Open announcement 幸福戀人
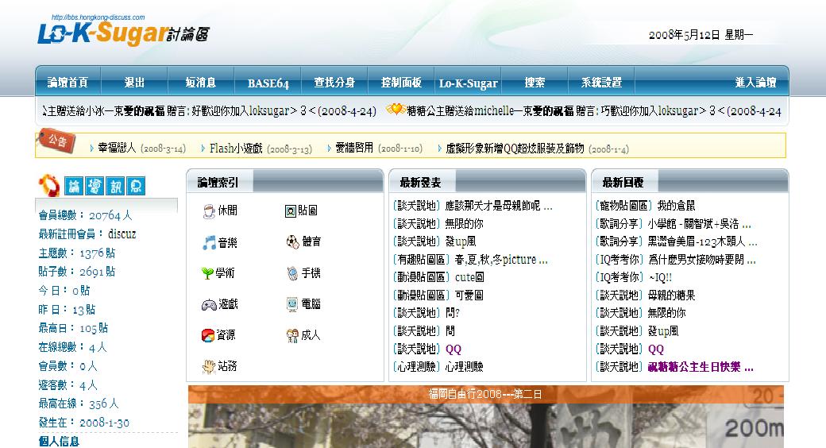The image size is (826, 448). 117,148
